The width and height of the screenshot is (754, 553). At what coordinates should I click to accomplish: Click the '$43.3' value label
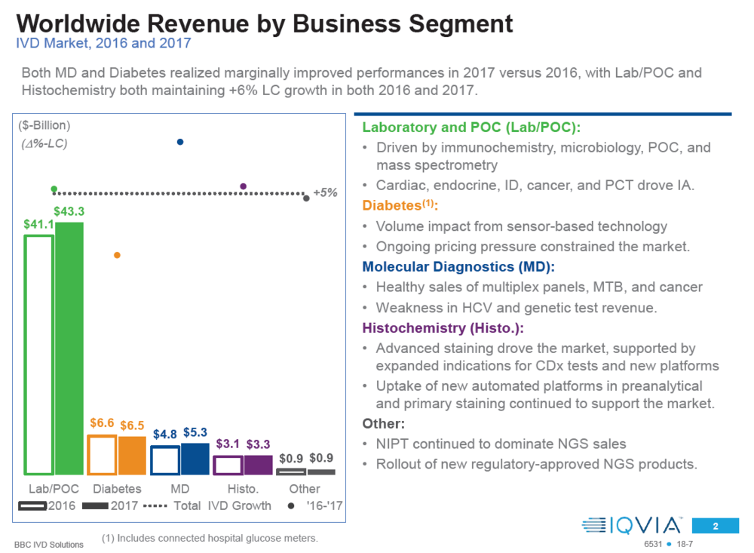69,211
